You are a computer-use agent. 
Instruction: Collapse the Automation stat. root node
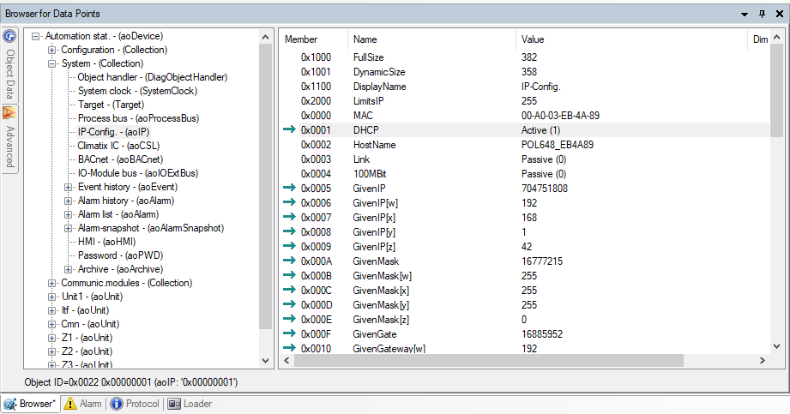[35, 36]
